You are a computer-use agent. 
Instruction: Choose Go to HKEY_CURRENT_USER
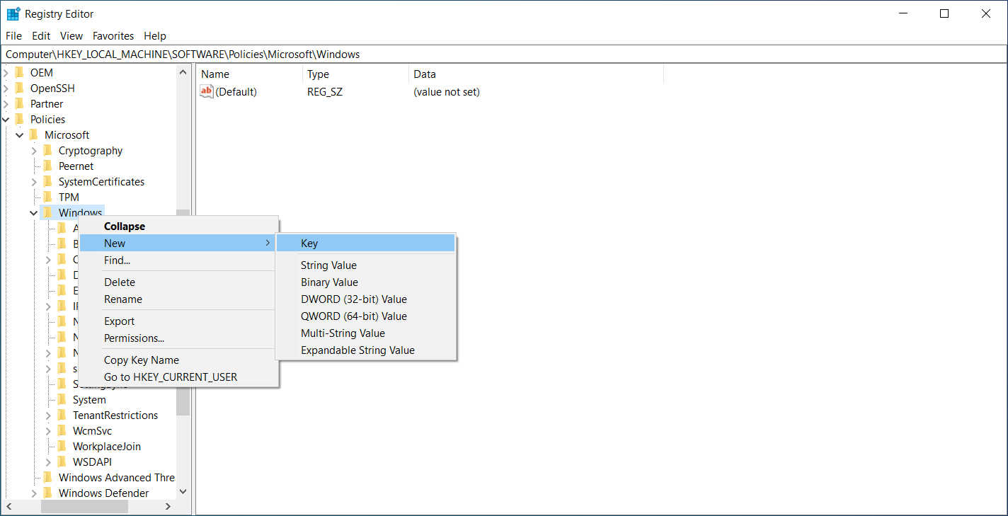[x=178, y=377]
